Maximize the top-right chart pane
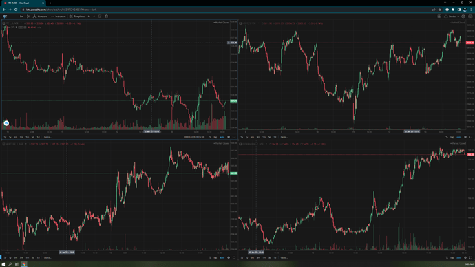The height and width of the screenshot is (267, 475). pyautogui.click(x=471, y=137)
